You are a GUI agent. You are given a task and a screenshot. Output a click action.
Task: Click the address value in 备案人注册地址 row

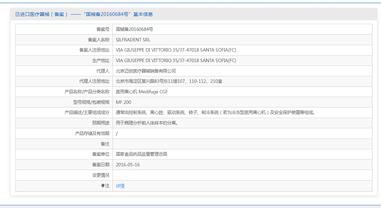(176, 50)
